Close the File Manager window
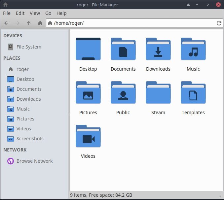Viewport: 224px width, 200px height. pyautogui.click(x=218, y=5)
